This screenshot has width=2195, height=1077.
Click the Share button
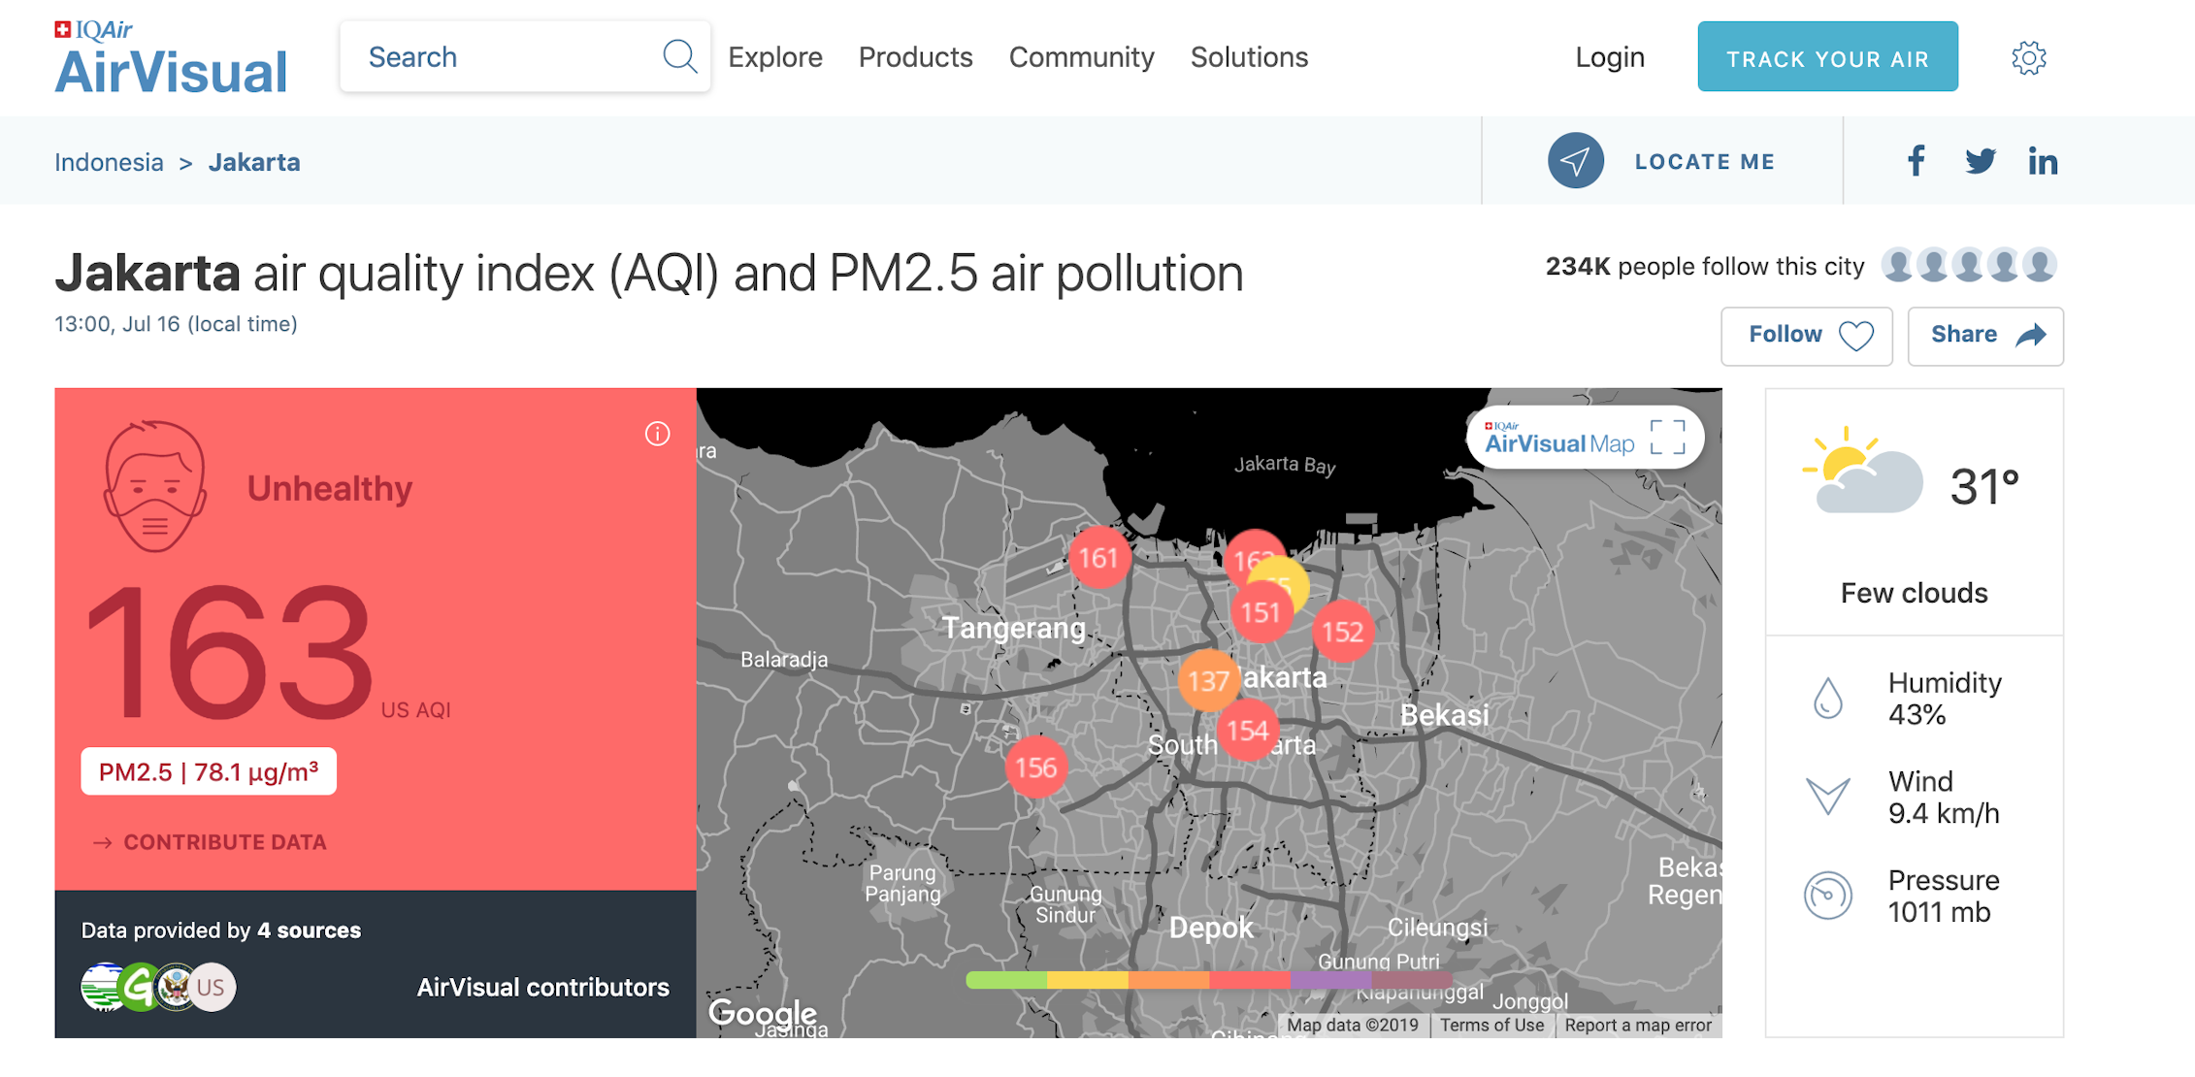pos(1985,336)
